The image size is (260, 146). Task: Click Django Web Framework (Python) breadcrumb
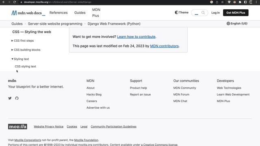[114, 24]
